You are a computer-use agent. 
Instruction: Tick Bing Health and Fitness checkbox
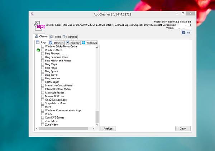pos(43,61)
